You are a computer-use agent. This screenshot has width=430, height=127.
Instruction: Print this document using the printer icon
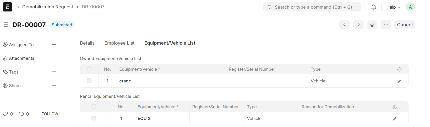(372, 25)
